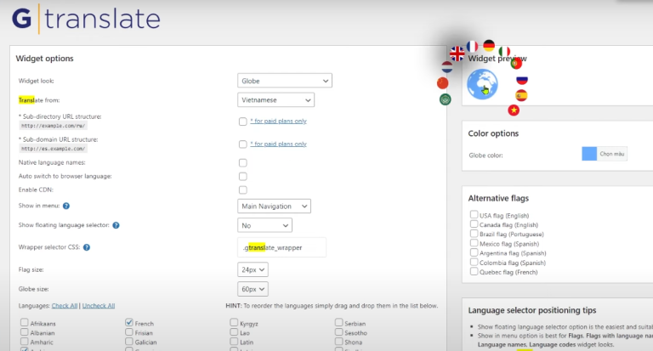Check the Lao language checkbox
The width and height of the screenshot is (653, 351).
tap(234, 331)
